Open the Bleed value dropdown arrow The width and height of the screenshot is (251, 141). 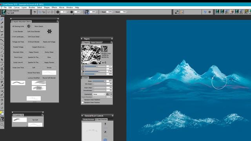[127, 12]
